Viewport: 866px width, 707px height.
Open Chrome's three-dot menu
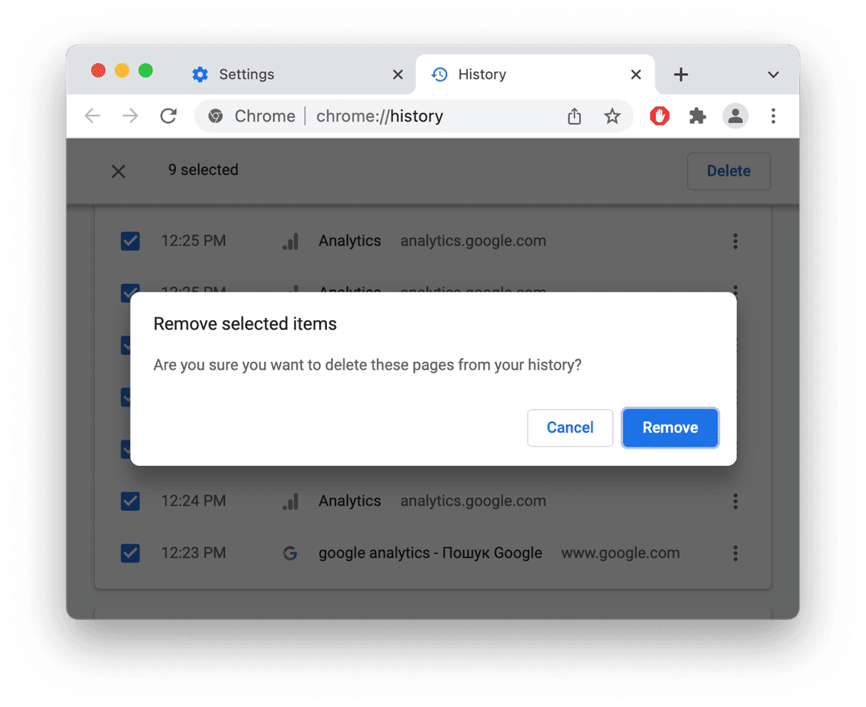click(x=773, y=116)
